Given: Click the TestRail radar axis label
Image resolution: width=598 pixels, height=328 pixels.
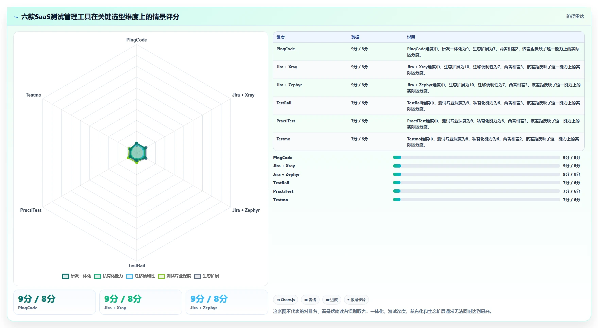Looking at the screenshot, I should point(137,265).
